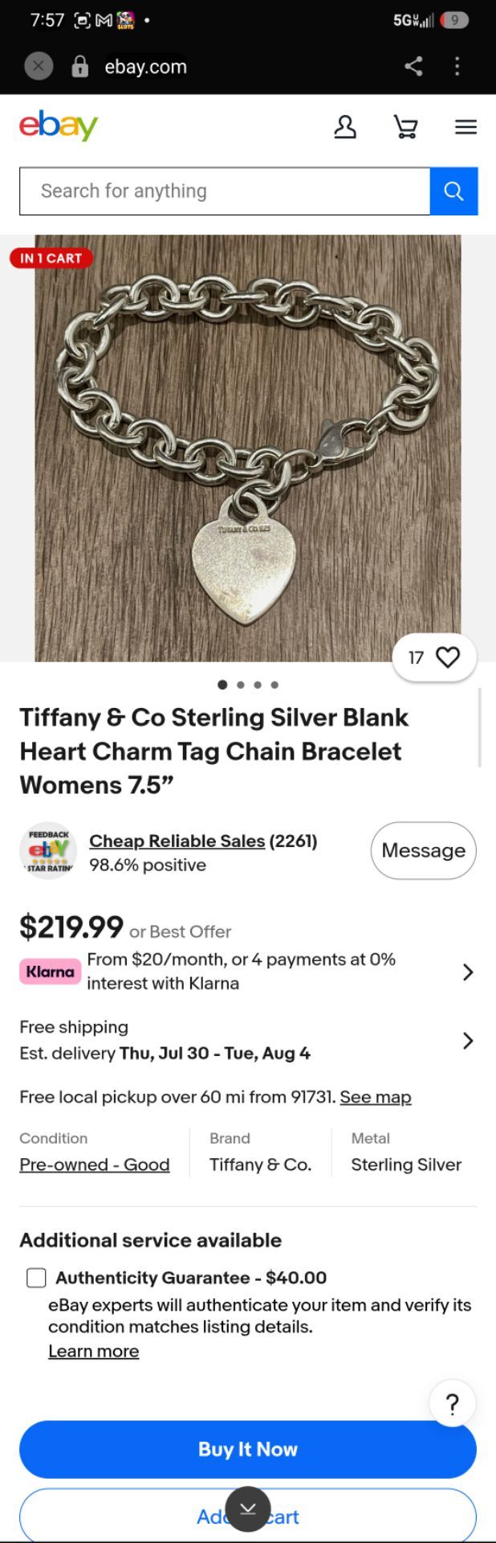Open the eBay account profile icon
Screen dimensions: 496x1543
pos(345,127)
